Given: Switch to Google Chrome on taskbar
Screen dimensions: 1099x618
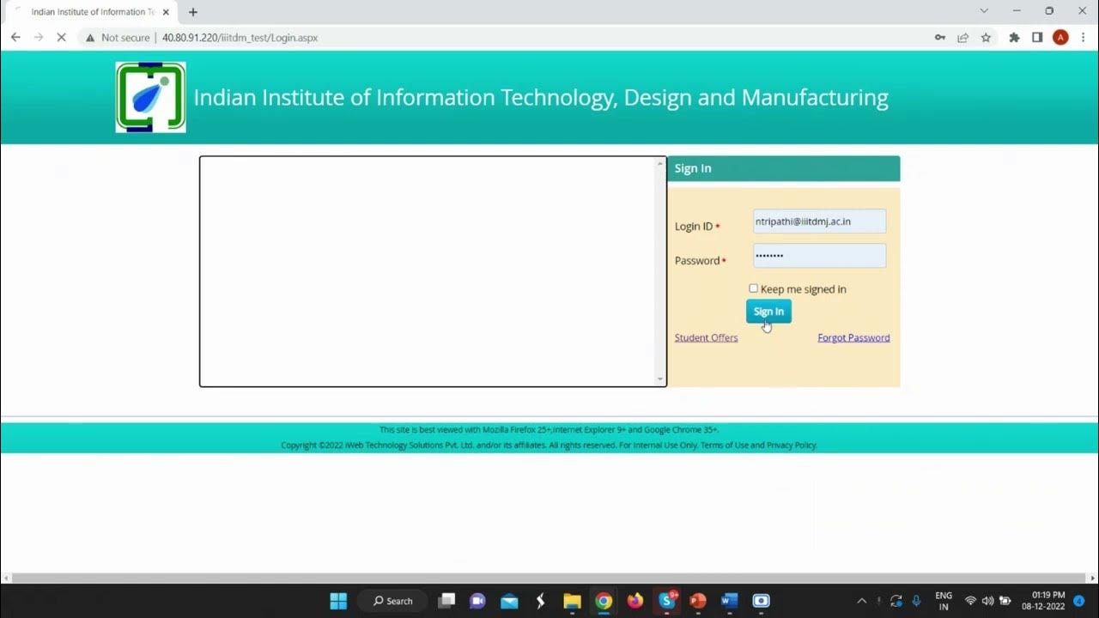Looking at the screenshot, I should coord(604,601).
